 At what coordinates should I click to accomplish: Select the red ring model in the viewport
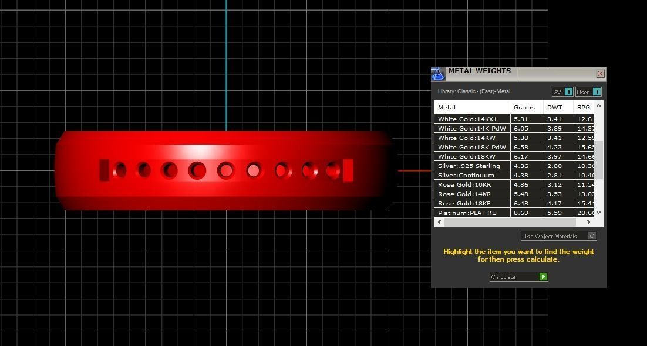[x=225, y=170]
